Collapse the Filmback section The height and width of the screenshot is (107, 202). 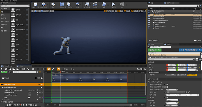point(148,100)
